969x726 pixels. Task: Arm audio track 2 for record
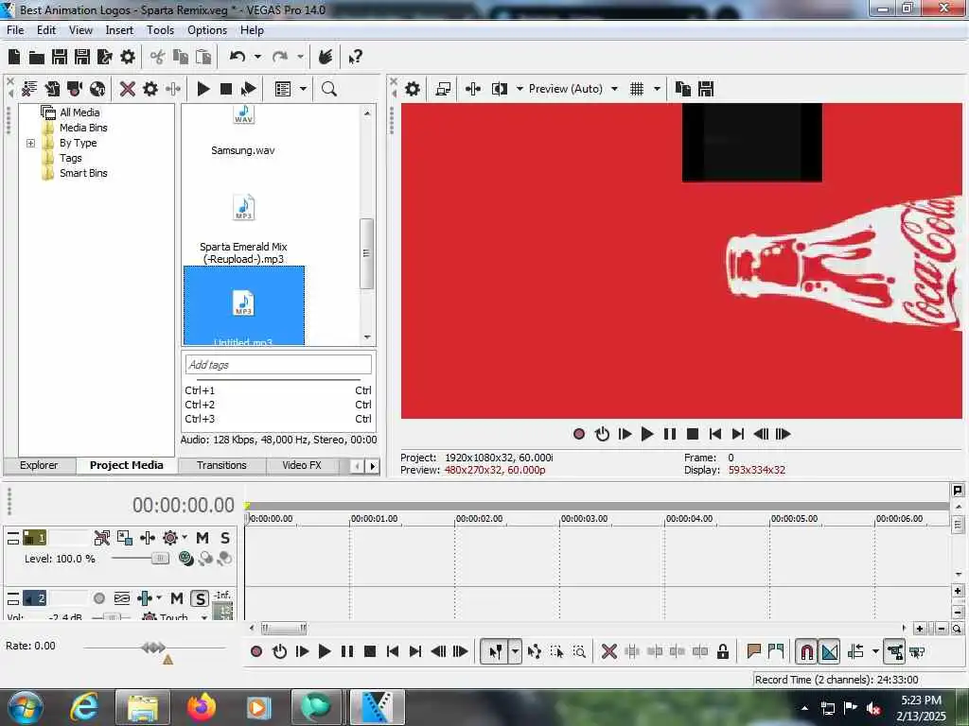98,598
